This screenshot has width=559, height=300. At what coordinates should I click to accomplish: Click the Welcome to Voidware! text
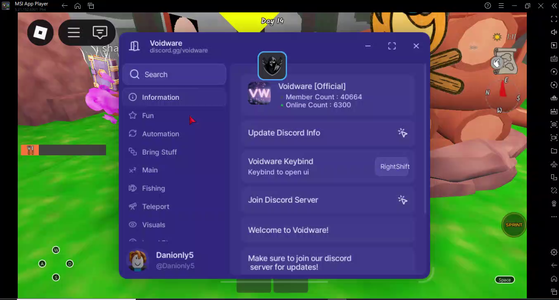[x=288, y=230]
